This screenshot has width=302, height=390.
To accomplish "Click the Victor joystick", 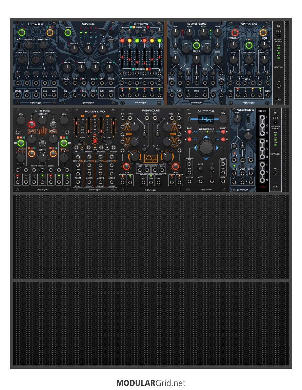I will click(x=206, y=147).
